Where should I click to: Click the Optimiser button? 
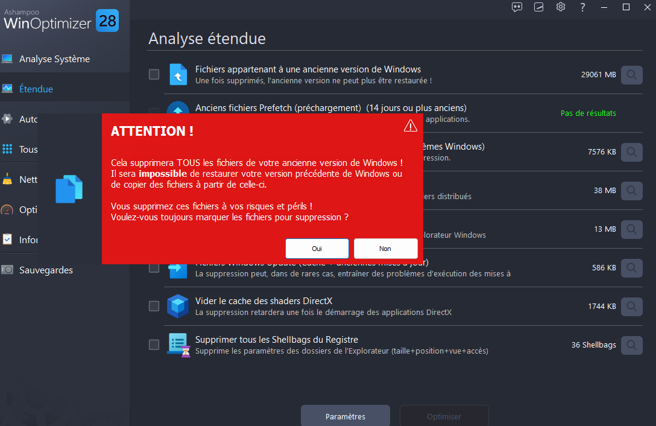pyautogui.click(x=444, y=416)
